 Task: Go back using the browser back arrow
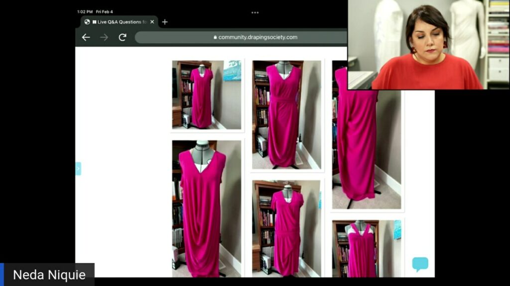(x=86, y=37)
